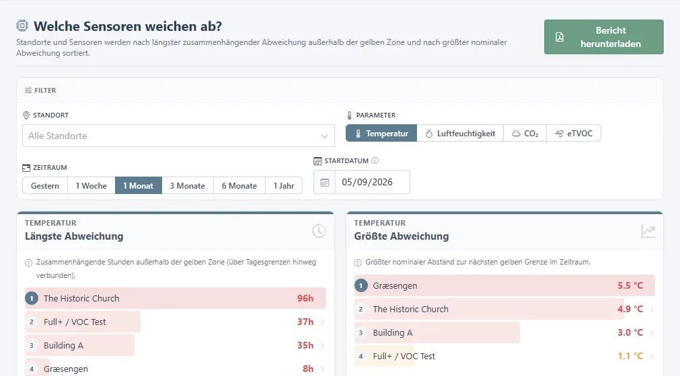Choose the 3 Monate time range
The image size is (680, 376).
pos(188,185)
